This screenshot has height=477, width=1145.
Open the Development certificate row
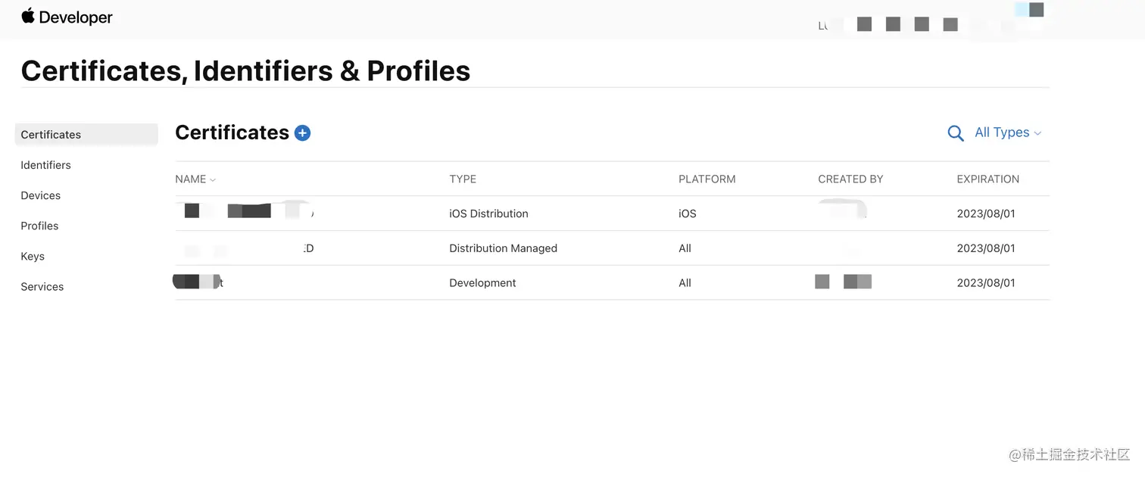pos(612,283)
